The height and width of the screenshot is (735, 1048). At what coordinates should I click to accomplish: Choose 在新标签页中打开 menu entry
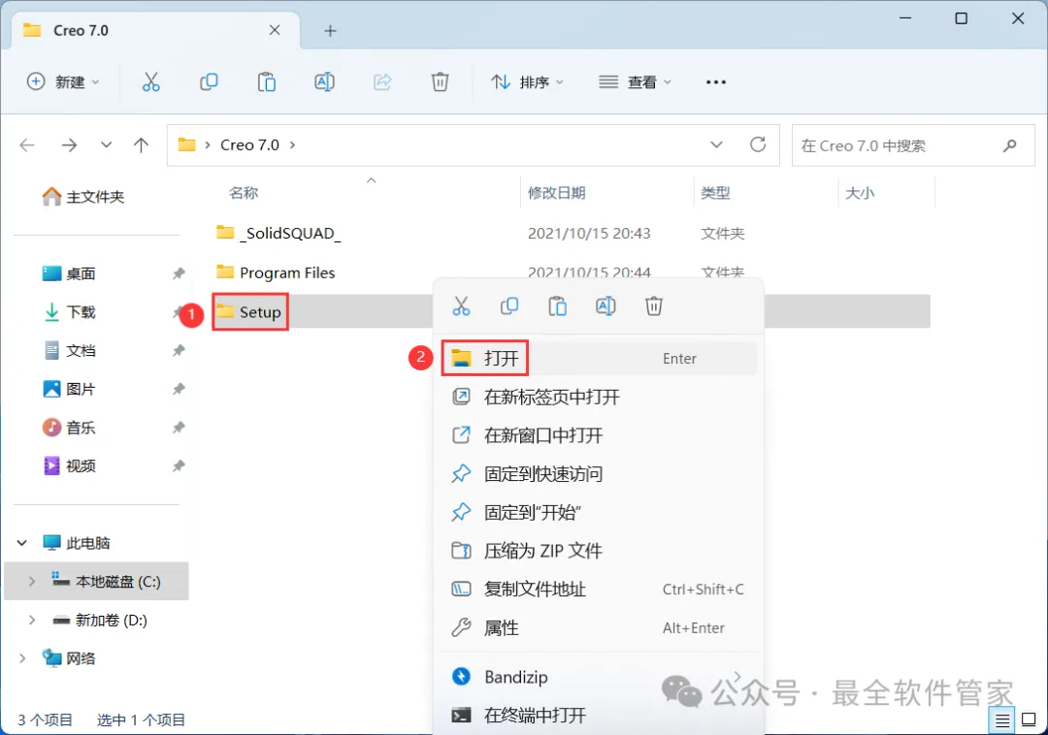599,398
